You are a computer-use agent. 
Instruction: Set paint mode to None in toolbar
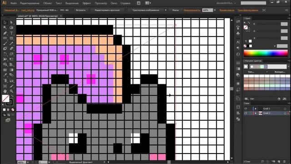click(13, 110)
